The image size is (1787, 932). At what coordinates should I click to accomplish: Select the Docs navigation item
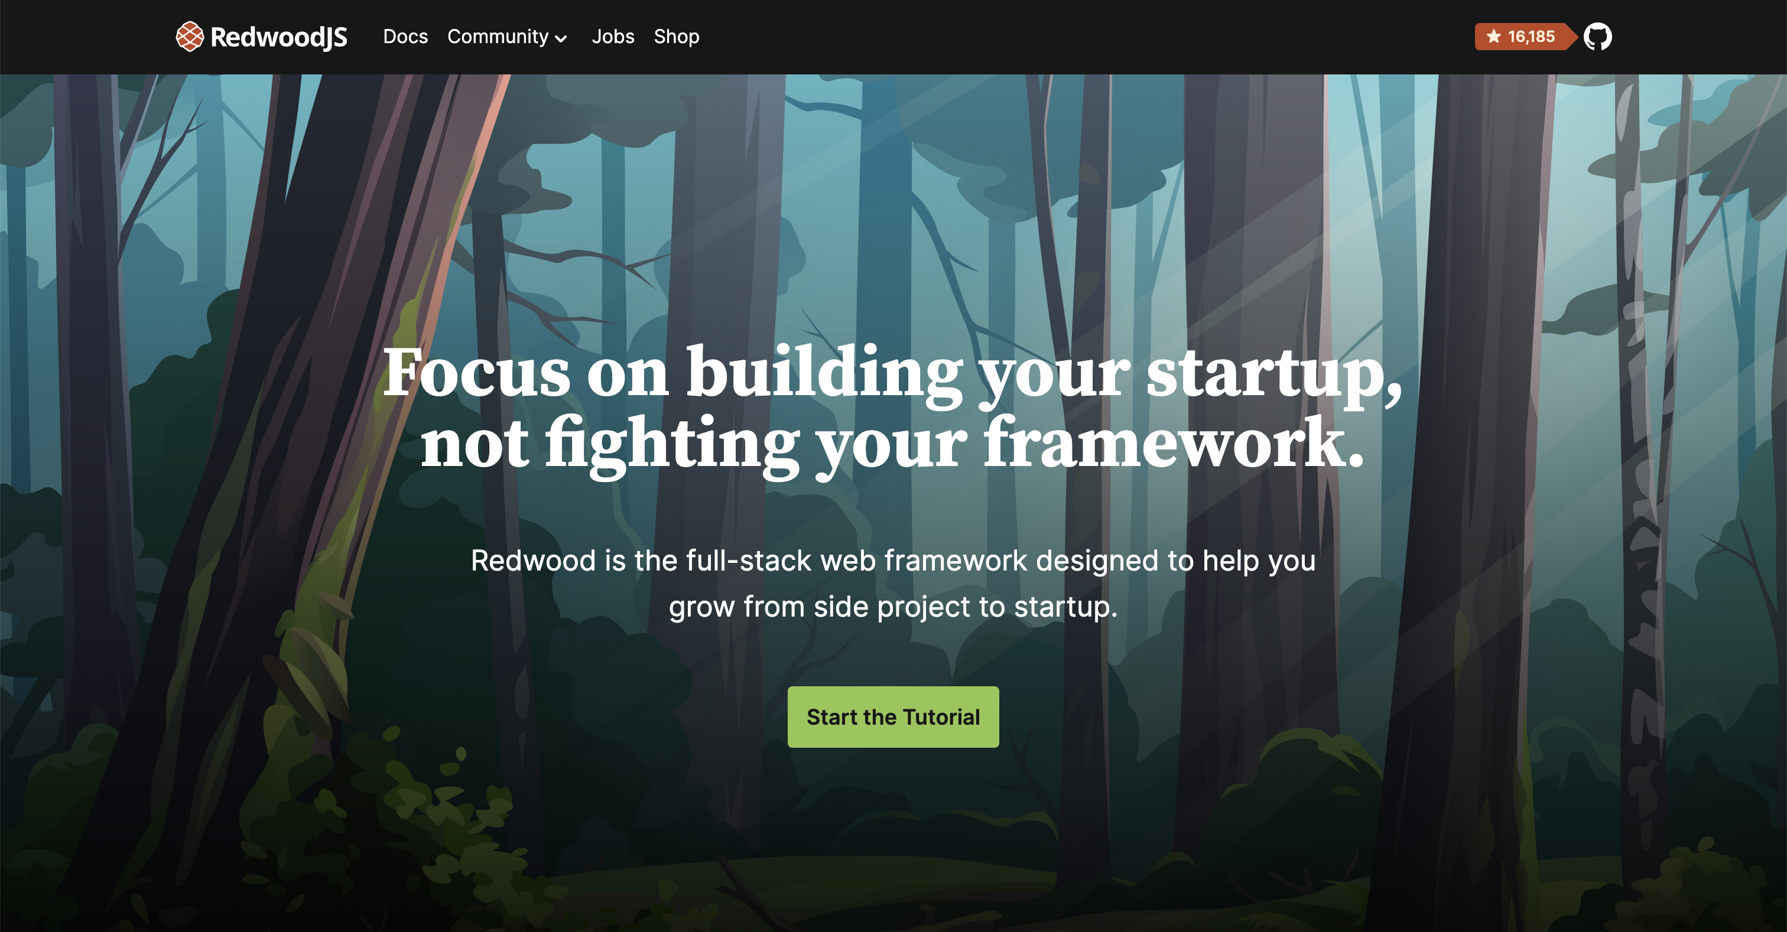[407, 35]
